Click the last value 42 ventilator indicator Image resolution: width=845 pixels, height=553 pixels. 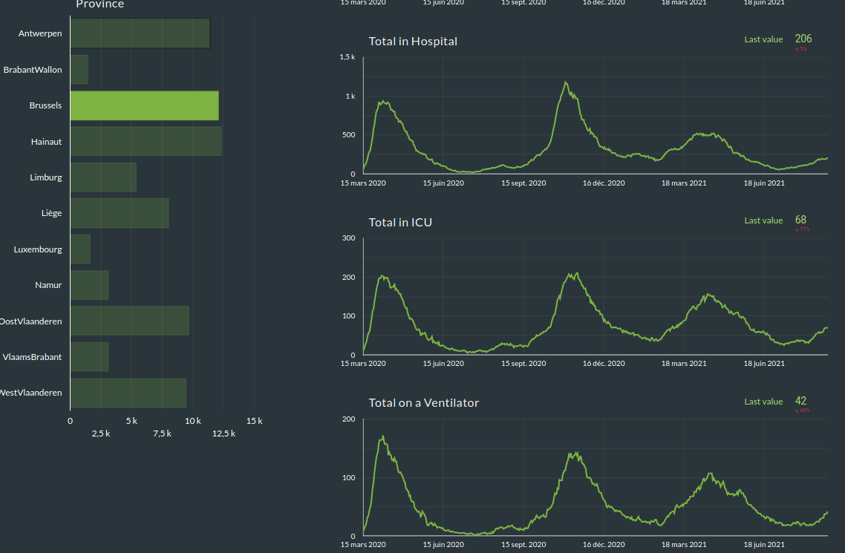click(800, 401)
